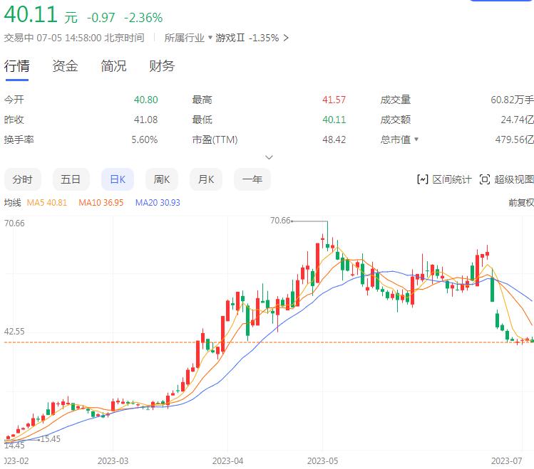Click the 成交额 value 24.74亿
The width and height of the screenshot is (534, 469).
click(518, 120)
